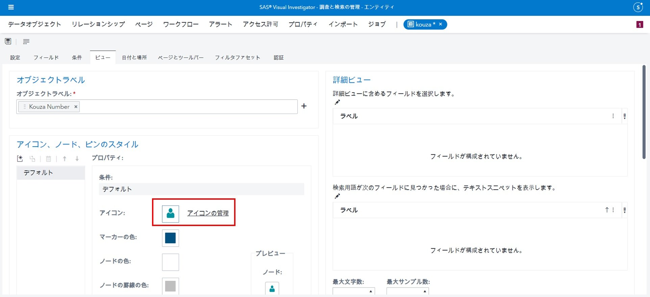
Task: Open the list menu icon beside save
Action: click(x=26, y=41)
